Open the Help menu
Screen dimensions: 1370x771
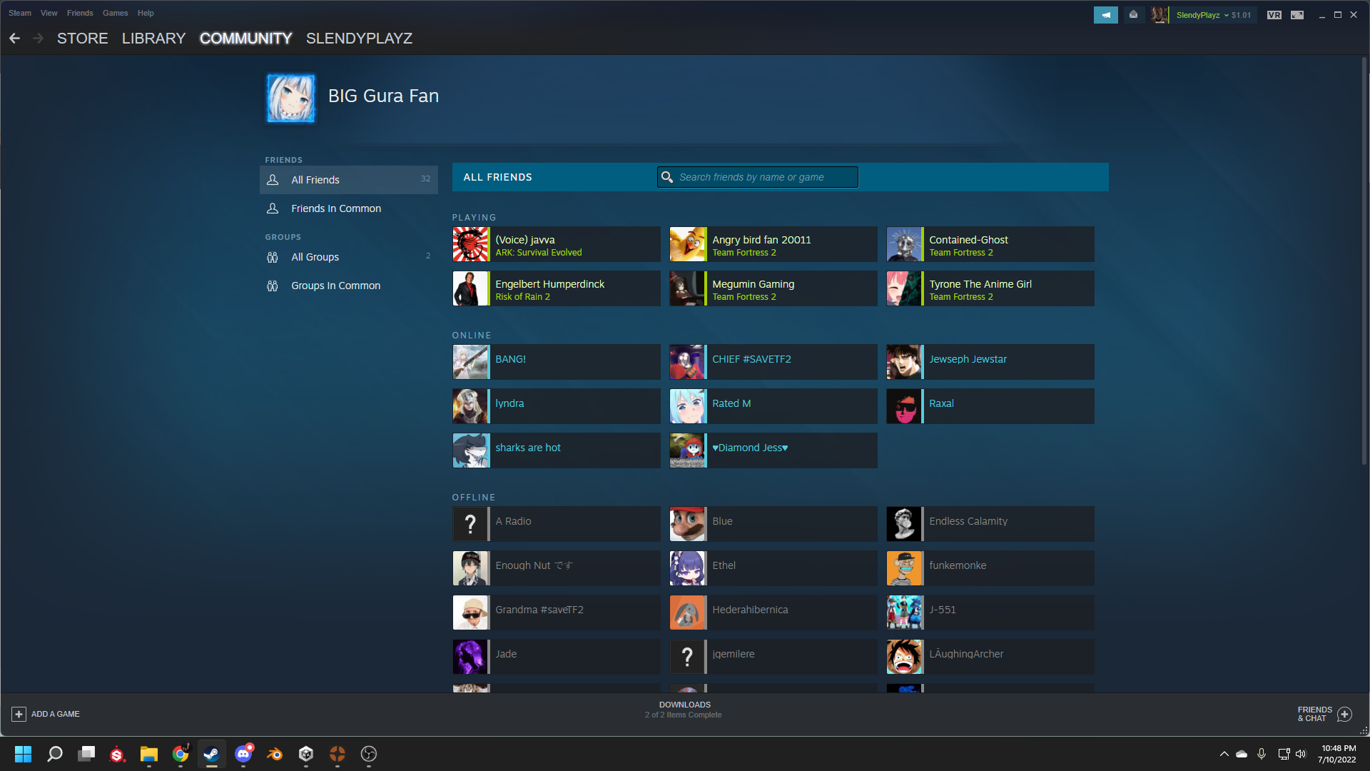pyautogui.click(x=146, y=13)
